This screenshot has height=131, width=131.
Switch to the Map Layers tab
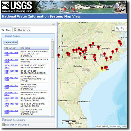tap(22, 30)
